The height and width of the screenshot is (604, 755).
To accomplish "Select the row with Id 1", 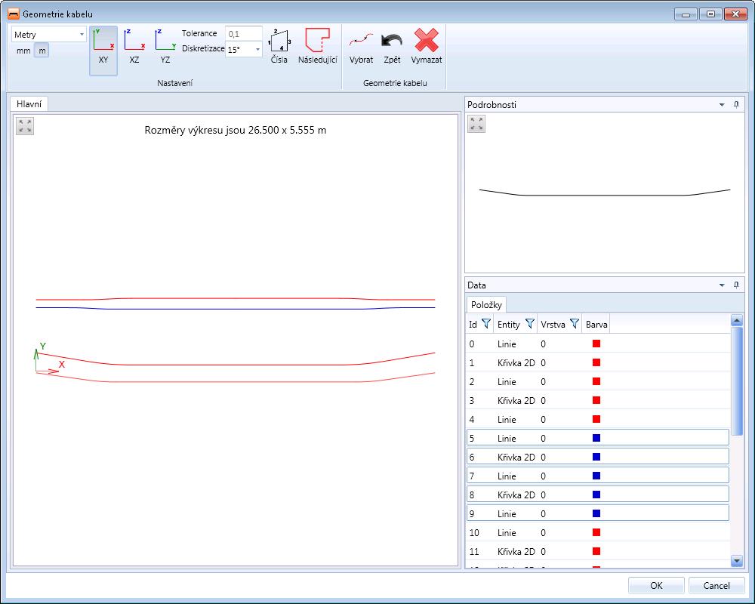I will (x=597, y=362).
